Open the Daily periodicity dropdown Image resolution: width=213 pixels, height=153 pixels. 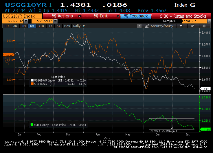pyautogui.click(x=79, y=26)
